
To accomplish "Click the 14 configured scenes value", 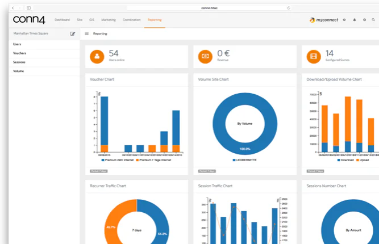I will pyautogui.click(x=330, y=53).
